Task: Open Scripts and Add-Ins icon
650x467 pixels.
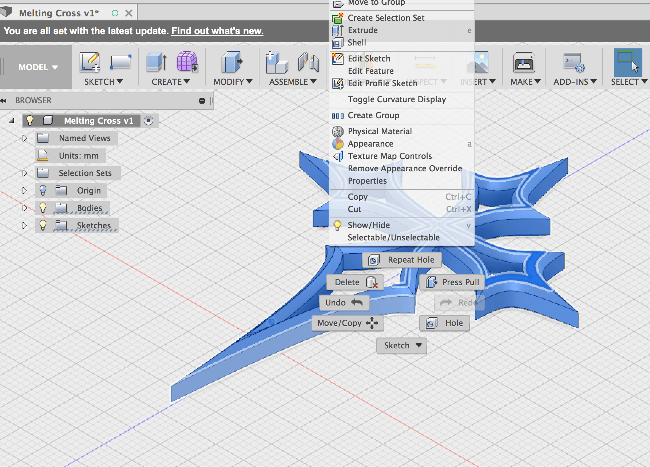Action: 574,63
